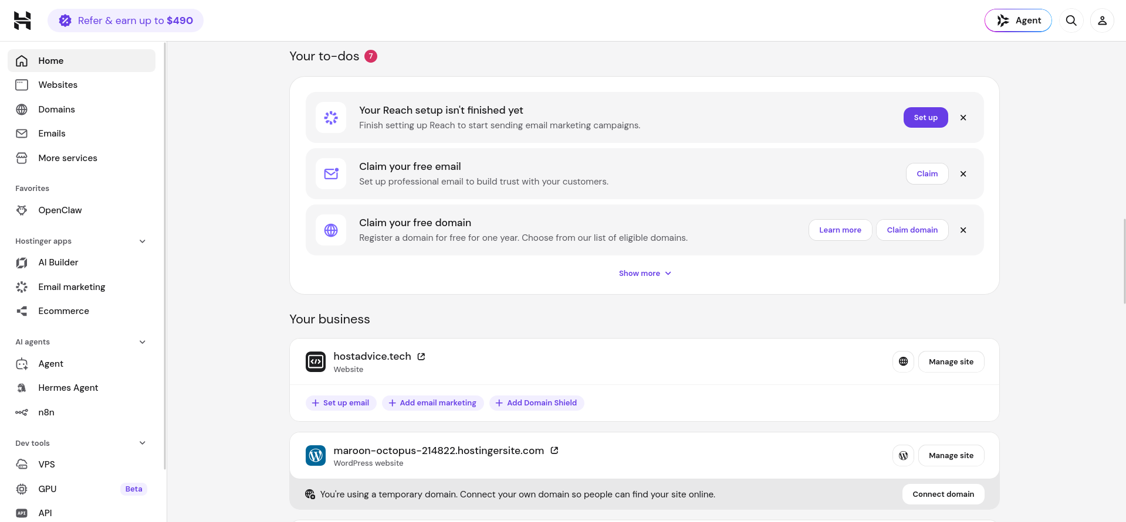Open maroon-octopus external link icon
1126x522 pixels.
[x=554, y=451]
